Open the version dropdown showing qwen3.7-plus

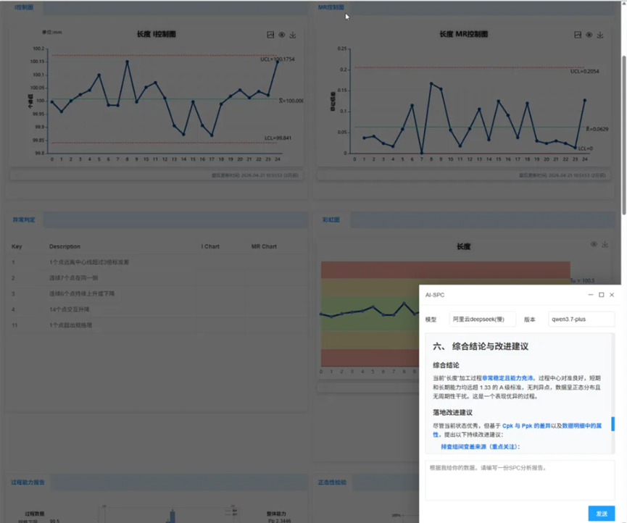coord(581,319)
